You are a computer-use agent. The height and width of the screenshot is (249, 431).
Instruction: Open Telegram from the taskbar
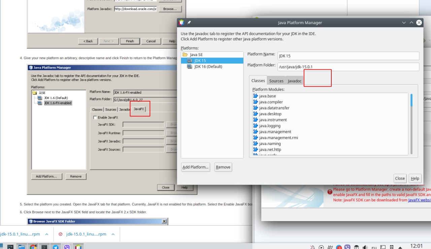(x=56, y=247)
